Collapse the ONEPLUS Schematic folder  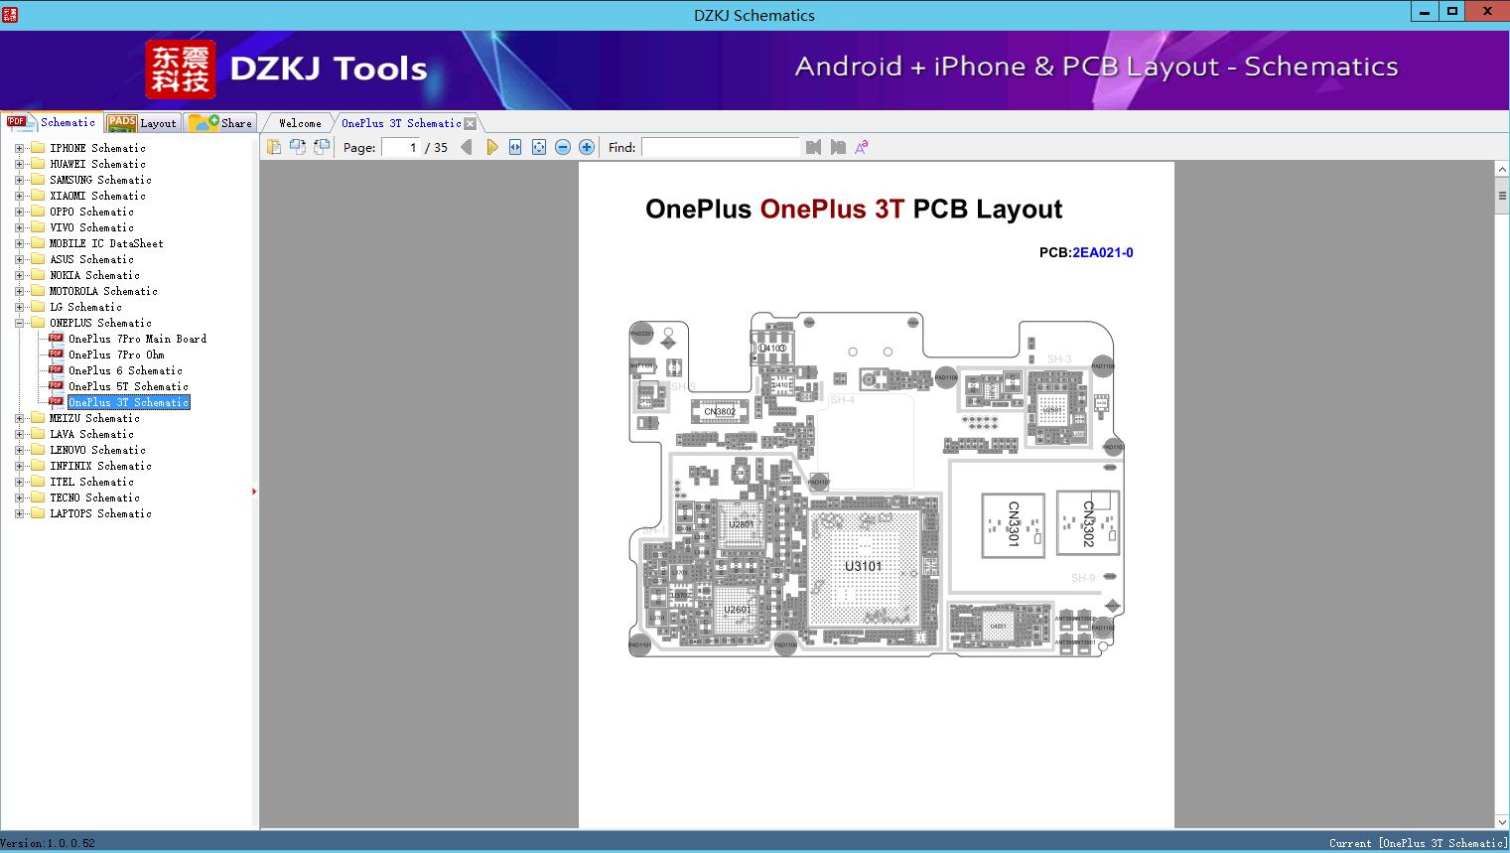pos(19,323)
